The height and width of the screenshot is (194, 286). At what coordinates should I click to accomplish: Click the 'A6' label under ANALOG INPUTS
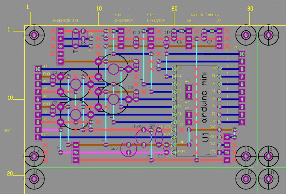[189, 21]
